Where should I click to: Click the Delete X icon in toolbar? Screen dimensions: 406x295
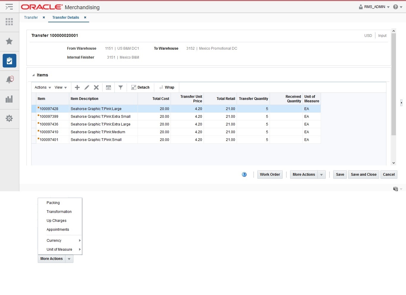(x=96, y=87)
